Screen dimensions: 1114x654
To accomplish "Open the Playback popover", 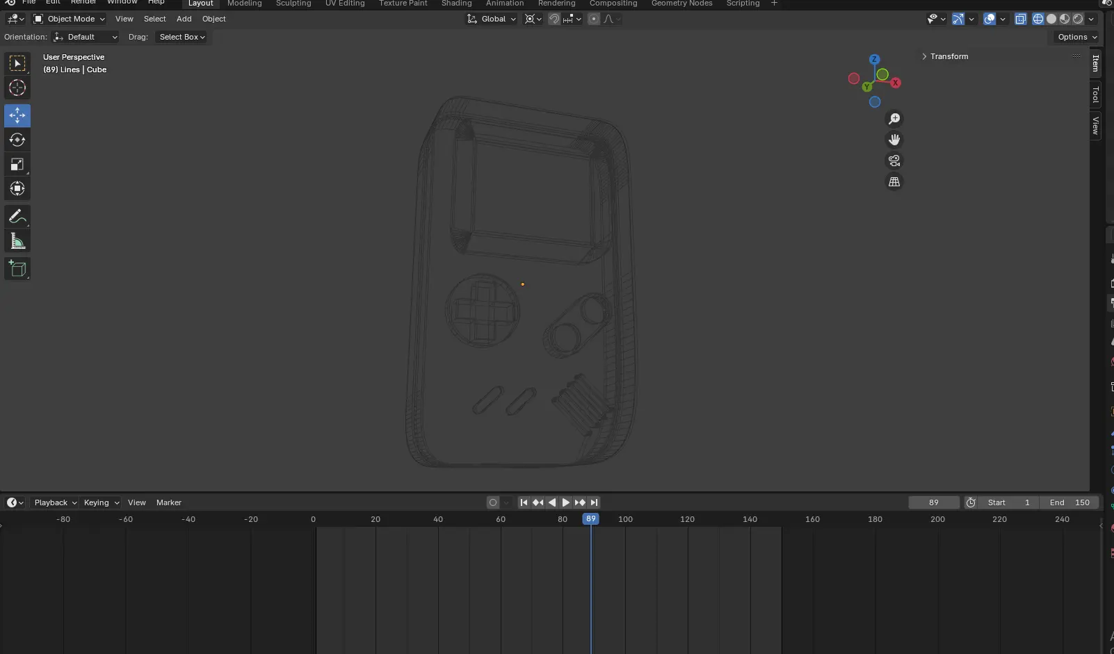I will coord(56,502).
